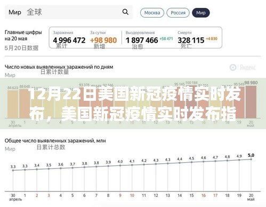Image resolution: width=266 pixels, height=207 pixels.
Task: Click the Yandex logo watermark
Action: (x=243, y=68)
